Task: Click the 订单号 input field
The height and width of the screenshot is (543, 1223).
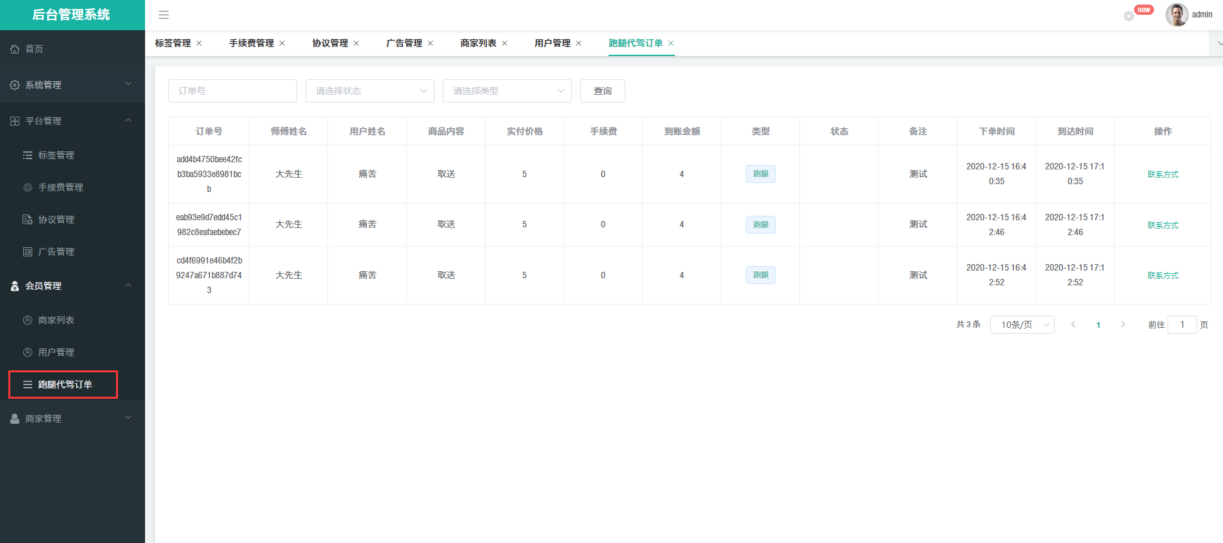Action: pos(232,91)
